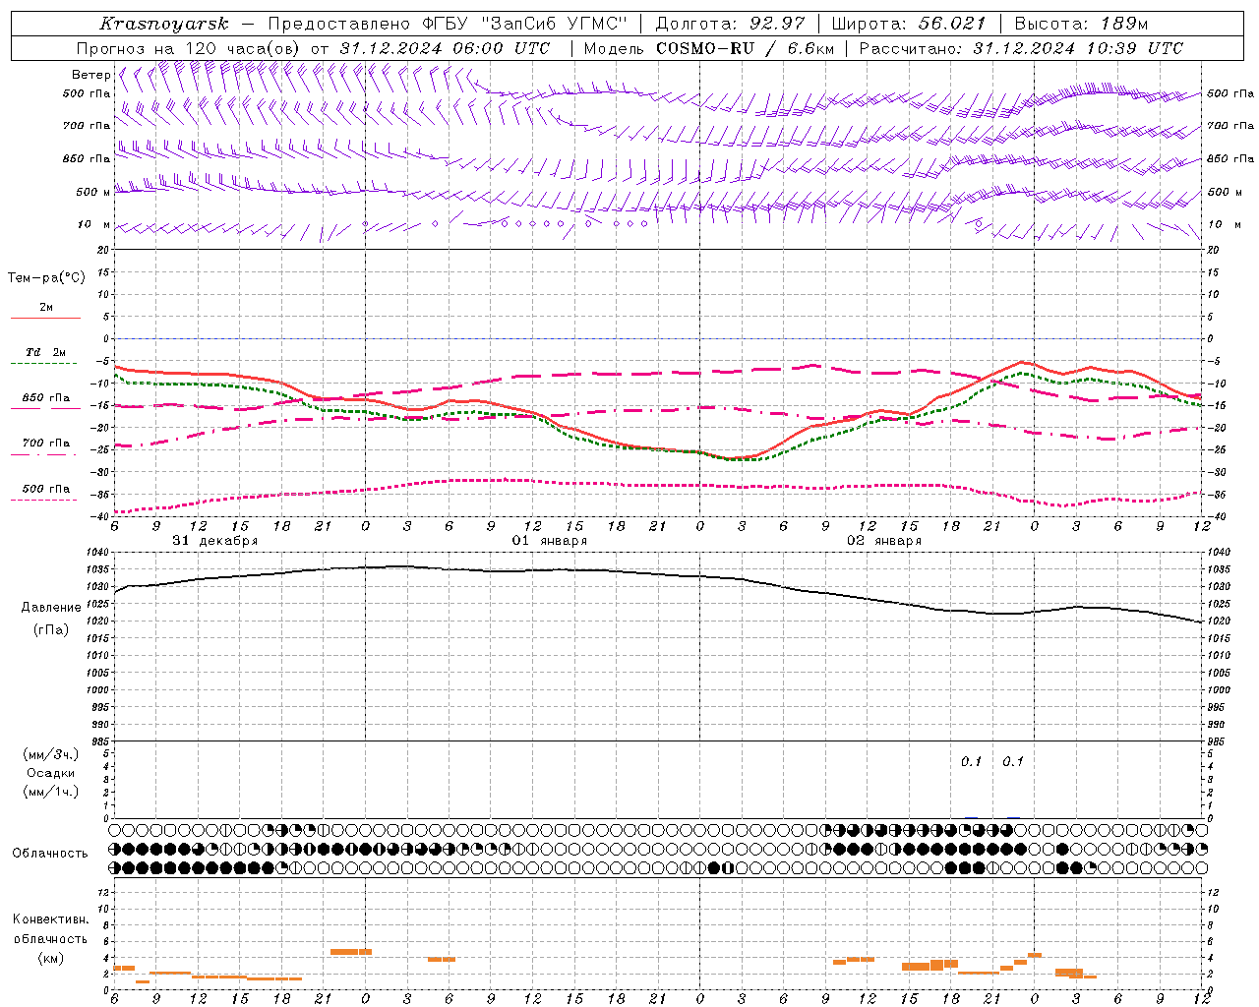
Task: Select 850 гПа temperature legend entry
Action: tap(46, 398)
